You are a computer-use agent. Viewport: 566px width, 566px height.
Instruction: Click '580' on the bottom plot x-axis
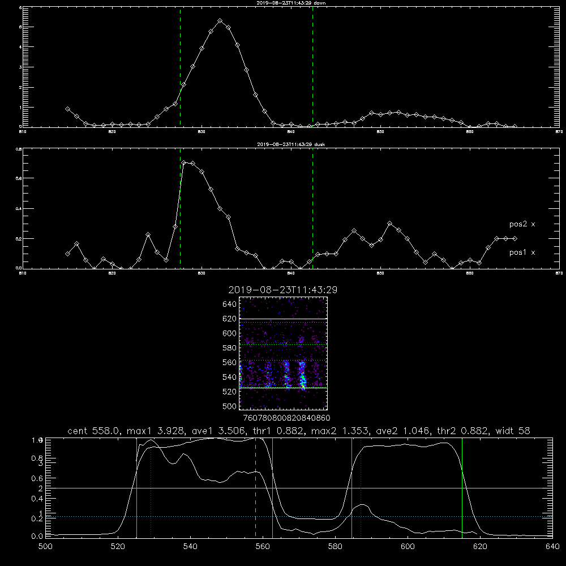(335, 547)
